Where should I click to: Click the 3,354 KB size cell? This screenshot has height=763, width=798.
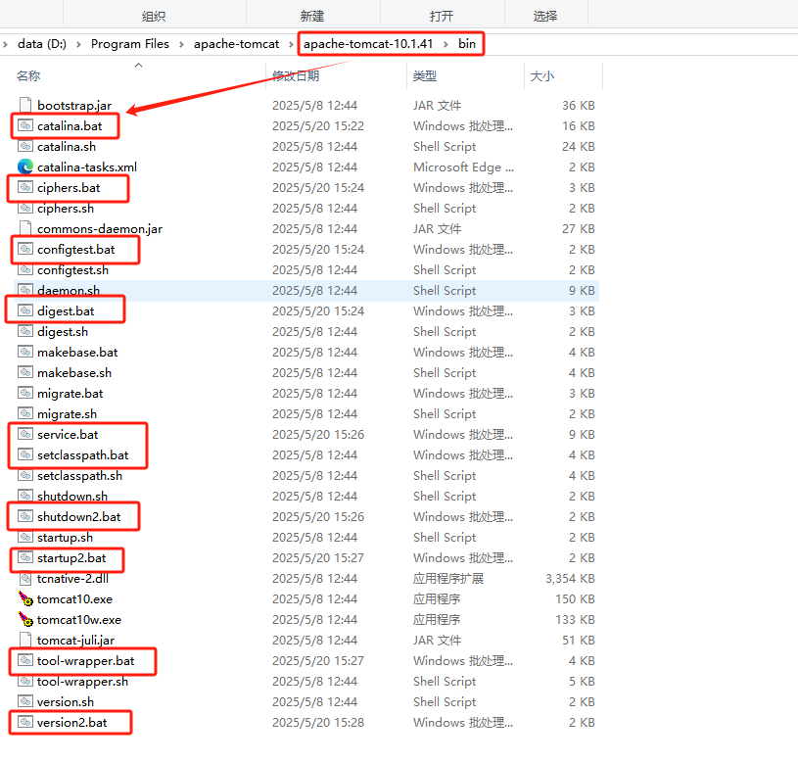pos(570,578)
